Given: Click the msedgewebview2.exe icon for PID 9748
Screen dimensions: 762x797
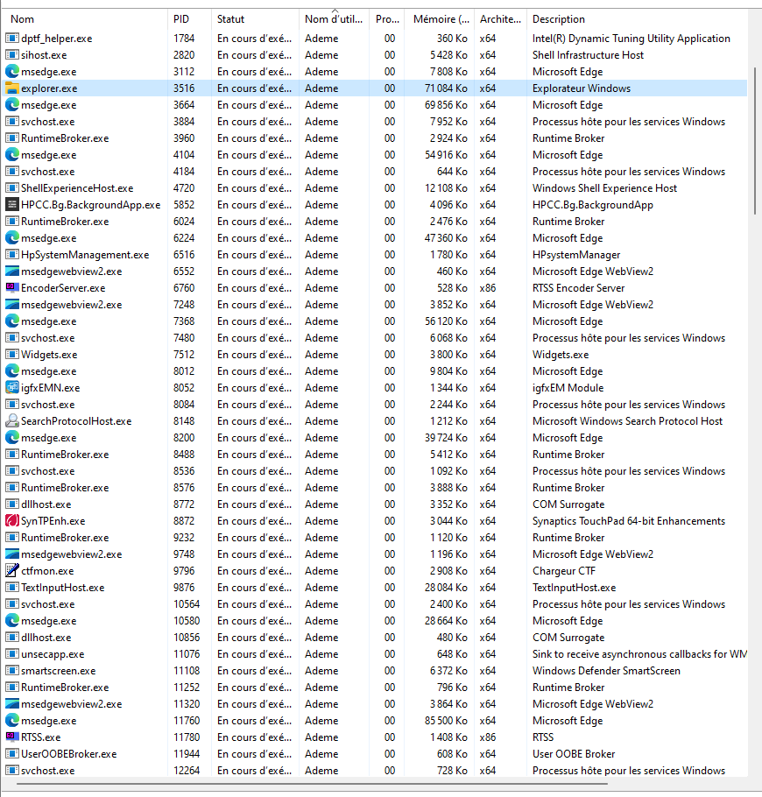Looking at the screenshot, I should pos(11,554).
